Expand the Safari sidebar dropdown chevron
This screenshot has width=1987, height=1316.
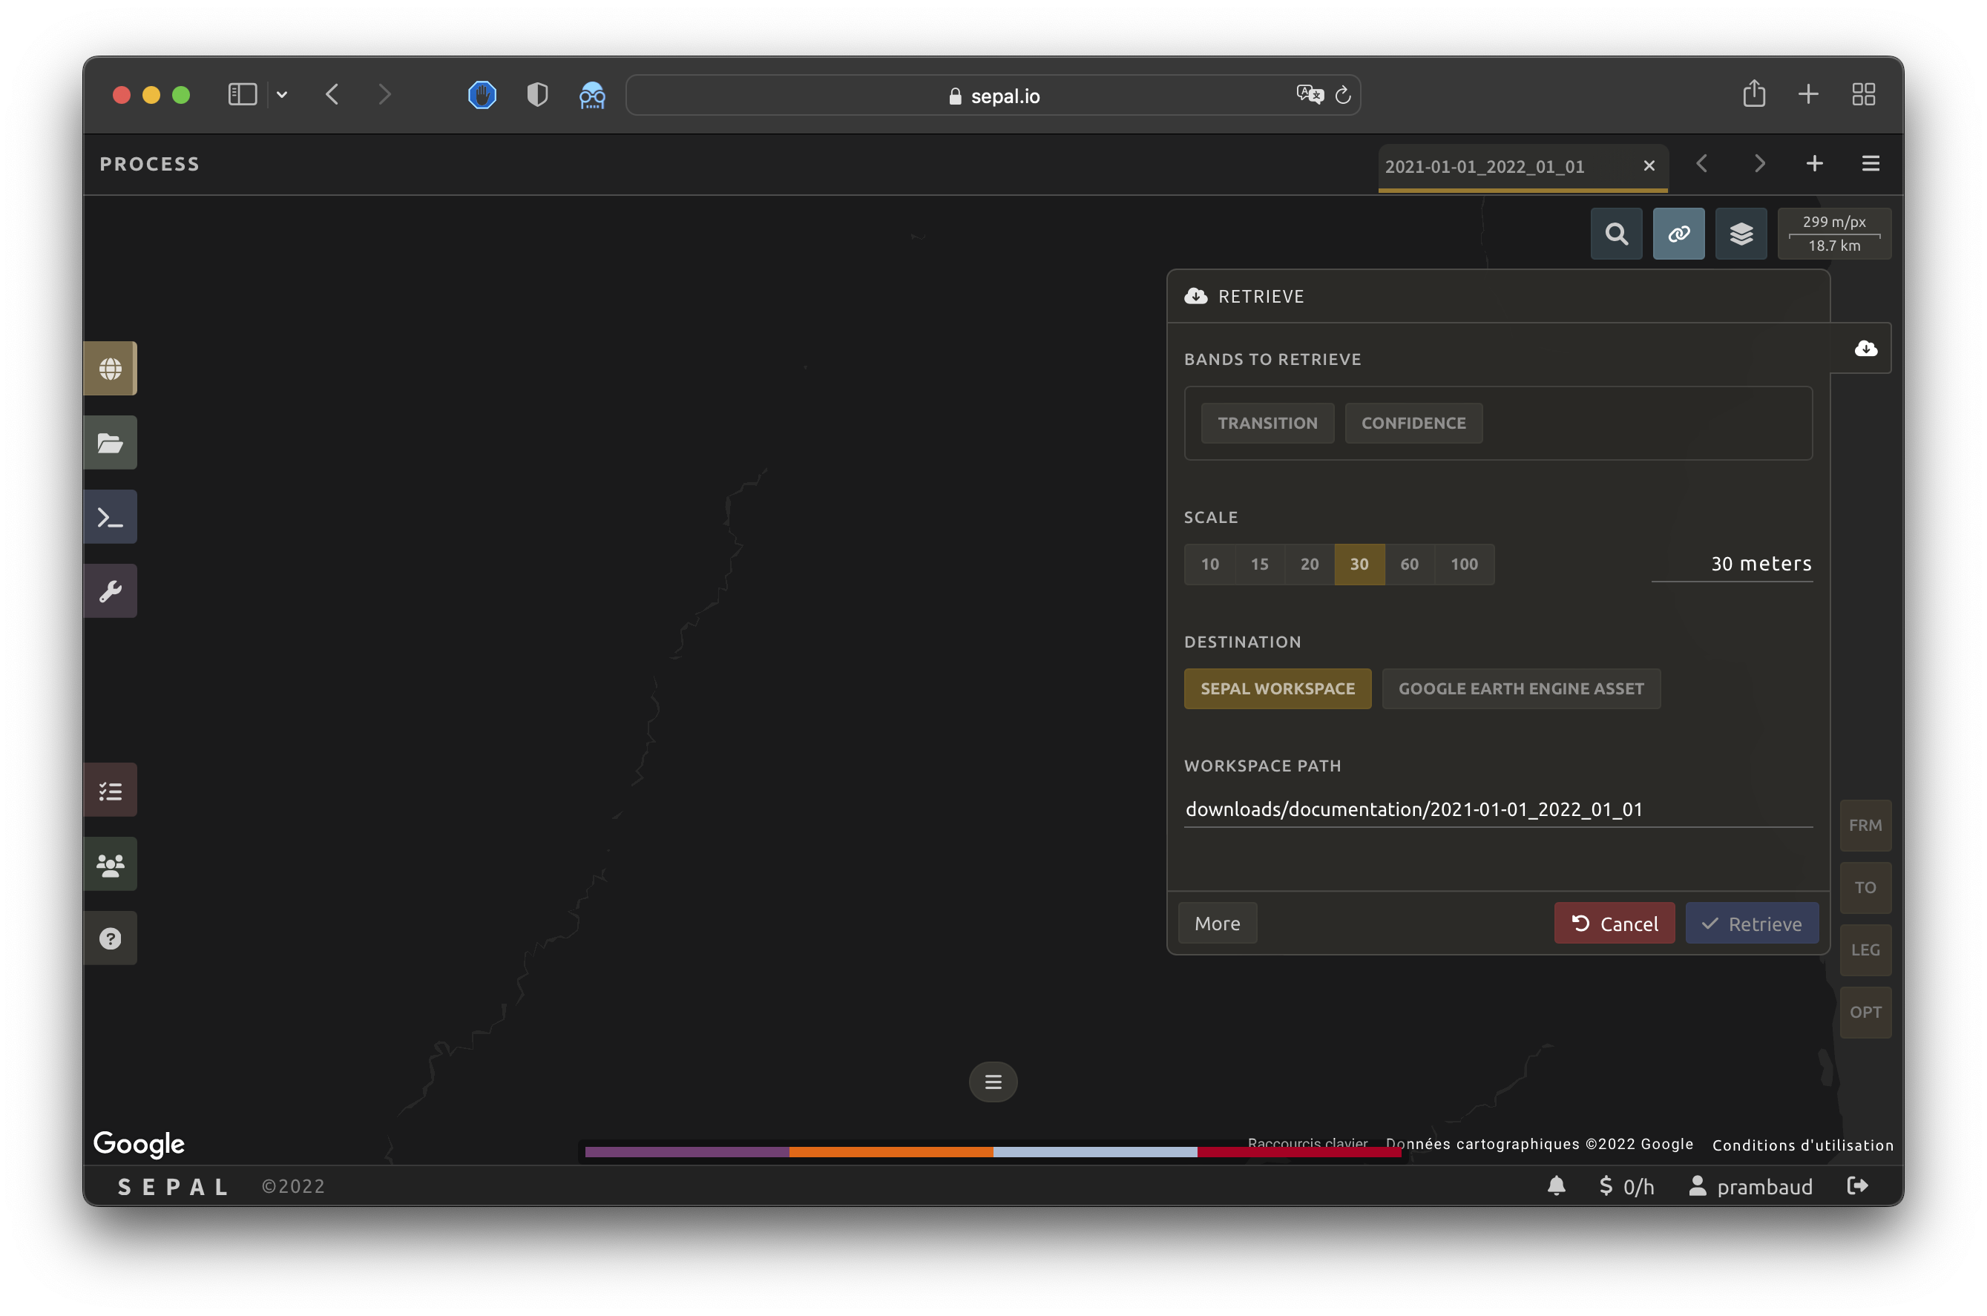tap(282, 95)
